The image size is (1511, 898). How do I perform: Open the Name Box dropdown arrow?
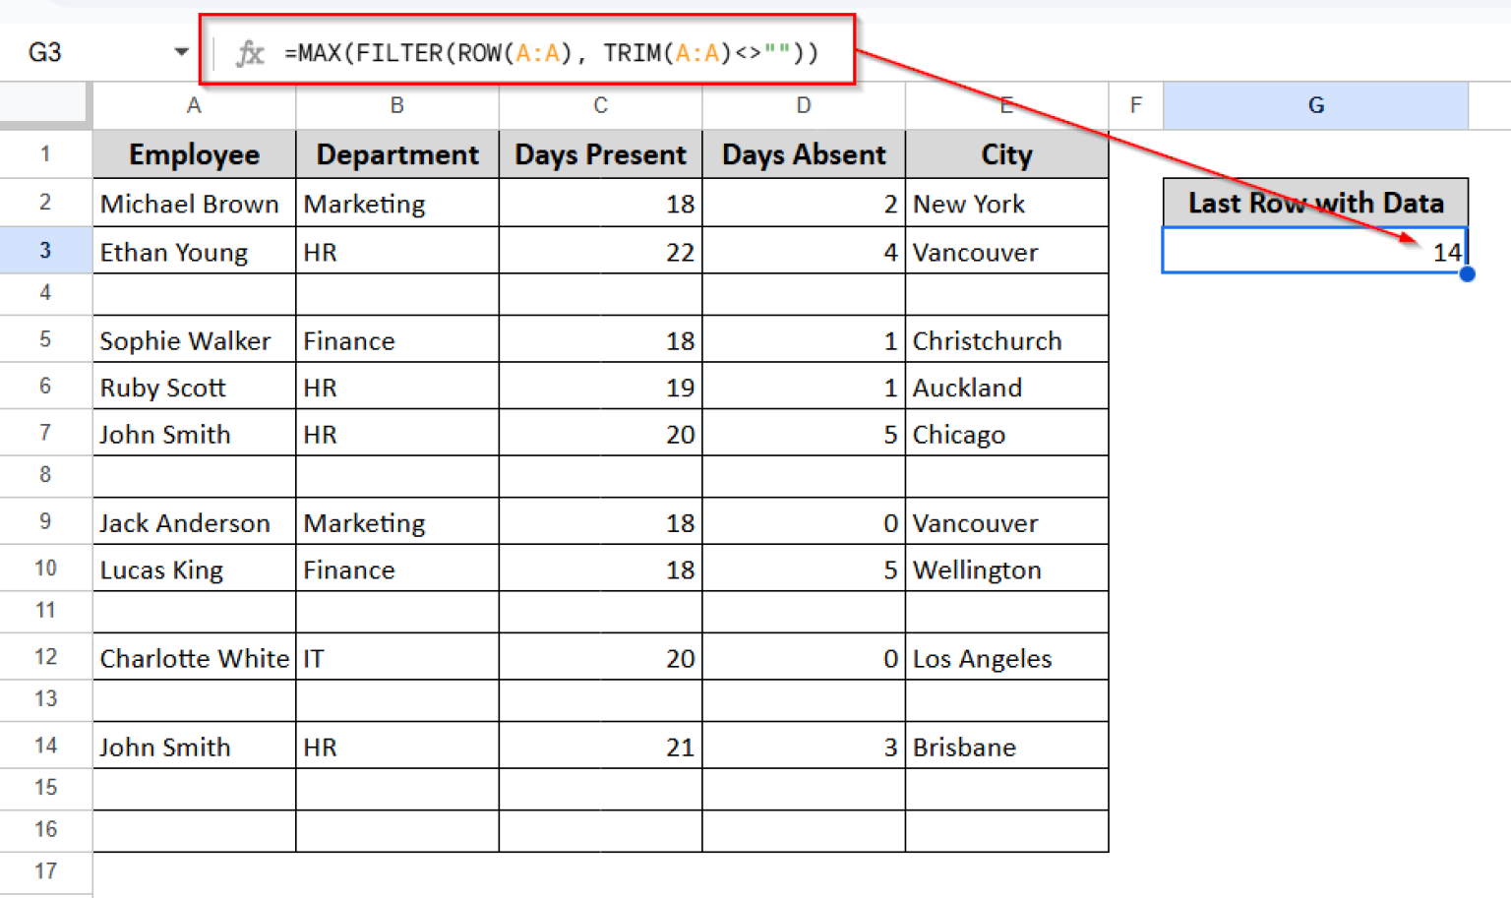pos(181,53)
